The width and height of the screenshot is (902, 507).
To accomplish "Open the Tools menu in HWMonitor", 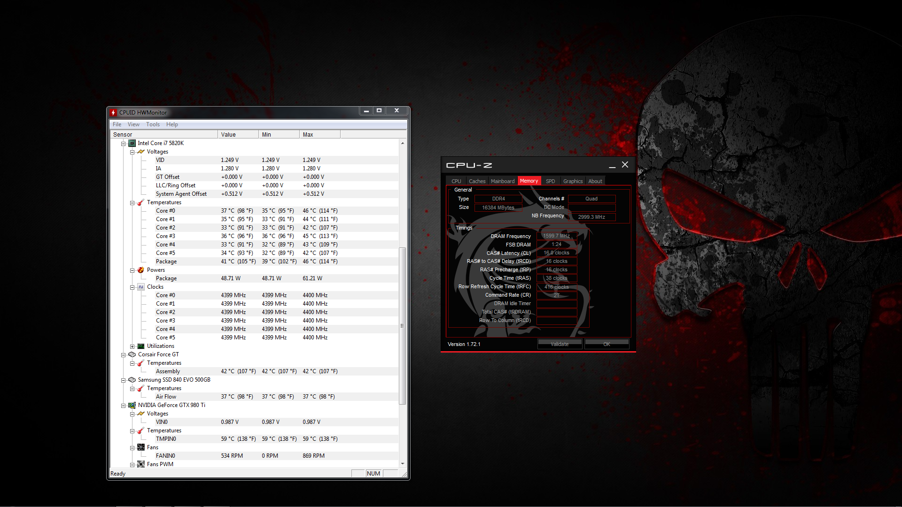I will point(153,124).
